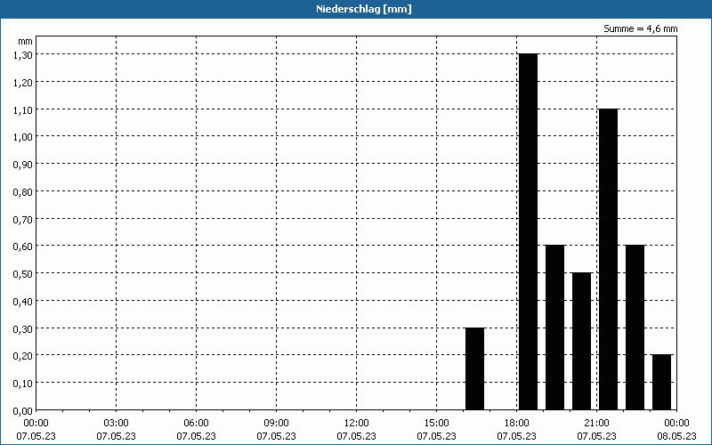Click the "03:00" x-axis time label
This screenshot has width=712, height=445.
click(116, 424)
